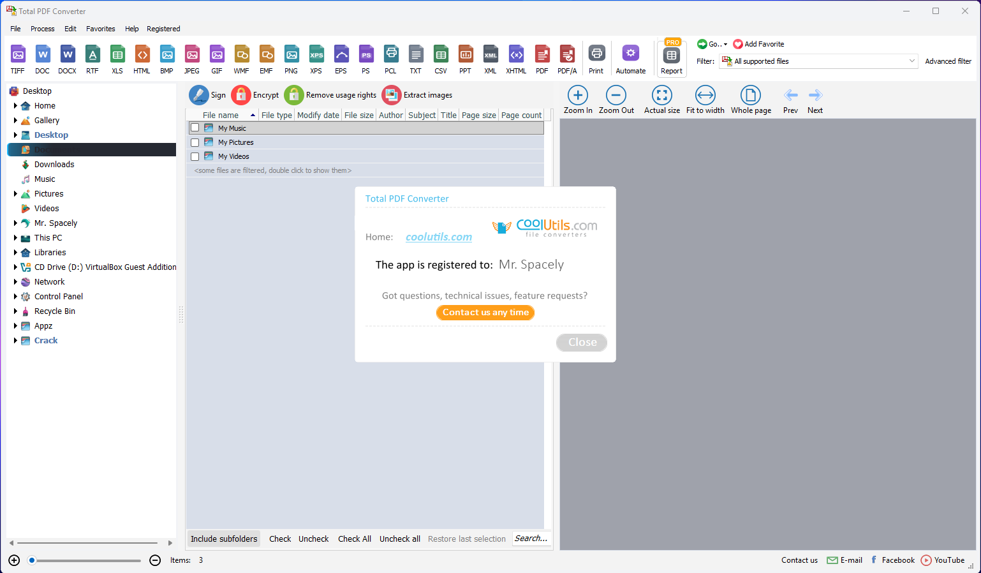Screen dimensions: 981x573
Task: Select DOC conversion icon
Action: pos(43,59)
